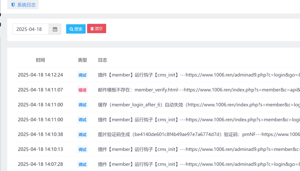Open the calendar date picker icon
The width and height of the screenshot is (300, 171).
click(x=55, y=29)
